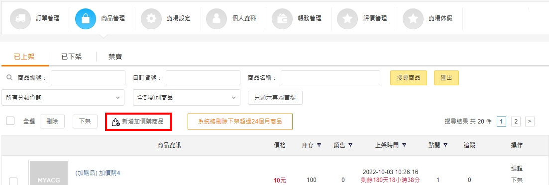The height and width of the screenshot is (185, 549).
Task: Sort 上架時間 column arrow
Action: [404, 145]
